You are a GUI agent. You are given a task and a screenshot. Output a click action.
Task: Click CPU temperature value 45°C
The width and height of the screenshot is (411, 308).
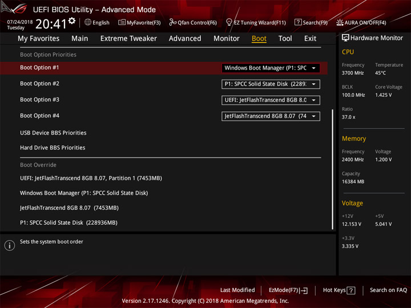[x=380, y=73]
